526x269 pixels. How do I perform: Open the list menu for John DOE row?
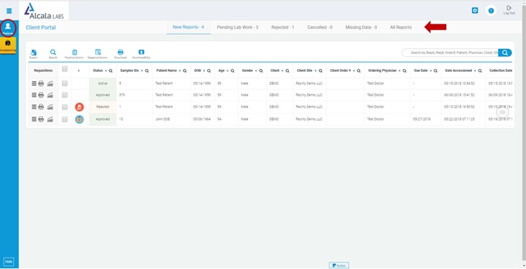point(34,119)
